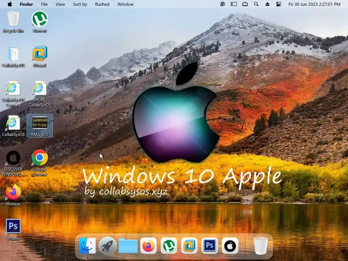Open the CollabSysOS Contact shortcut
Viewport: 348px width, 261px height.
click(x=13, y=94)
